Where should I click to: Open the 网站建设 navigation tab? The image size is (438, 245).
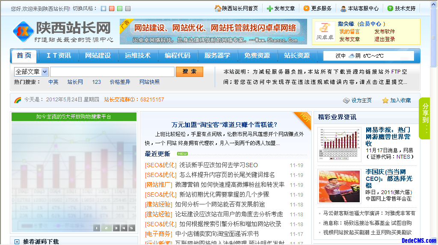point(98,56)
